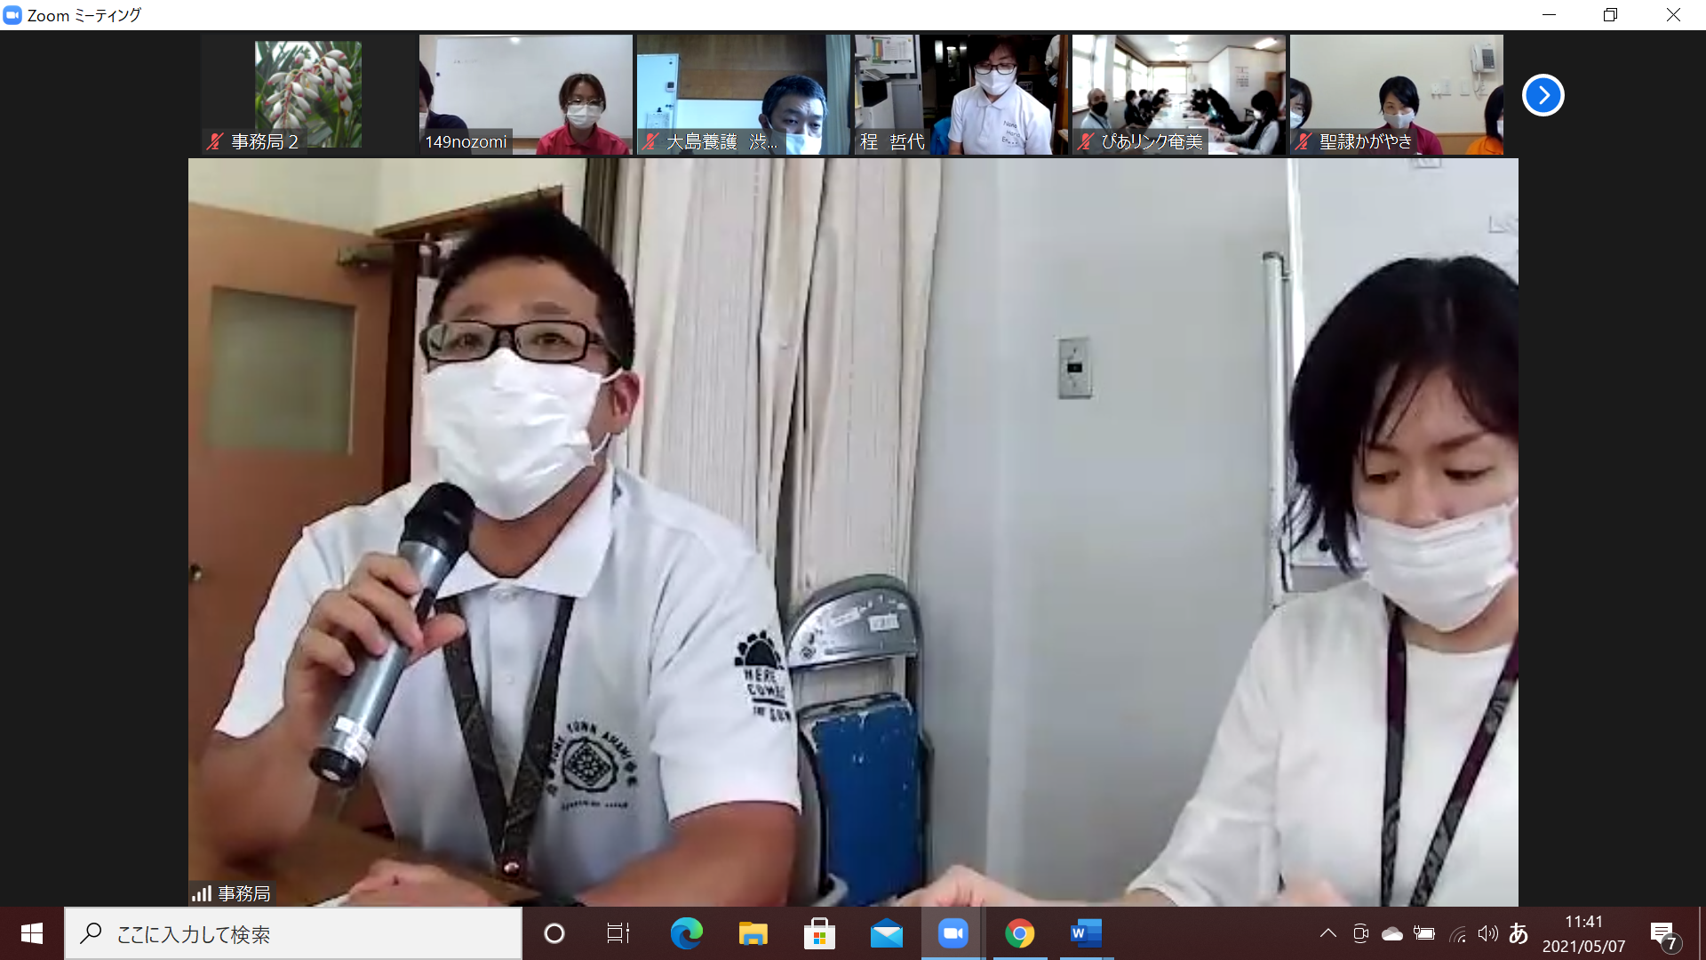Screen dimensions: 1706x960
Task: Open OneDrive cloud tray icon
Action: click(1392, 933)
